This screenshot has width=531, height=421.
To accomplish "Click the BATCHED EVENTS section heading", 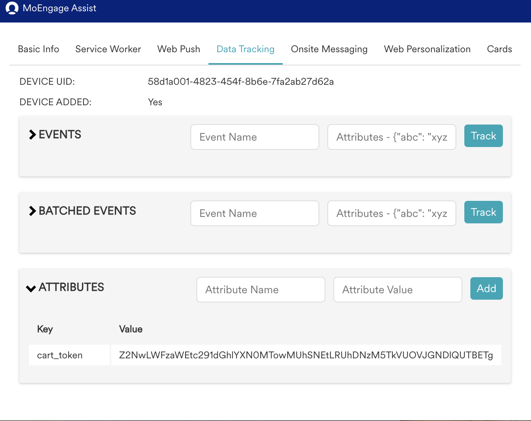I will (87, 211).
